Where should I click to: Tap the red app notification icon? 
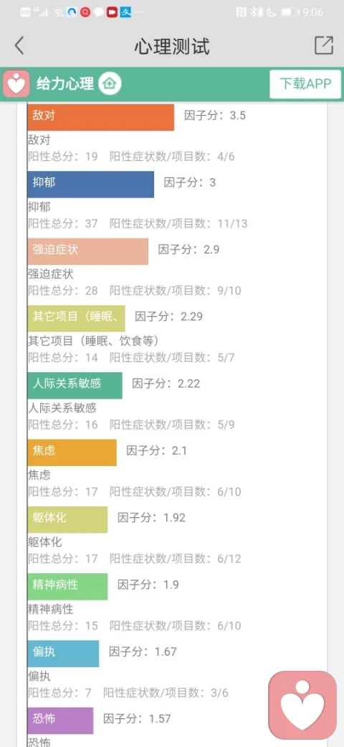[x=112, y=12]
